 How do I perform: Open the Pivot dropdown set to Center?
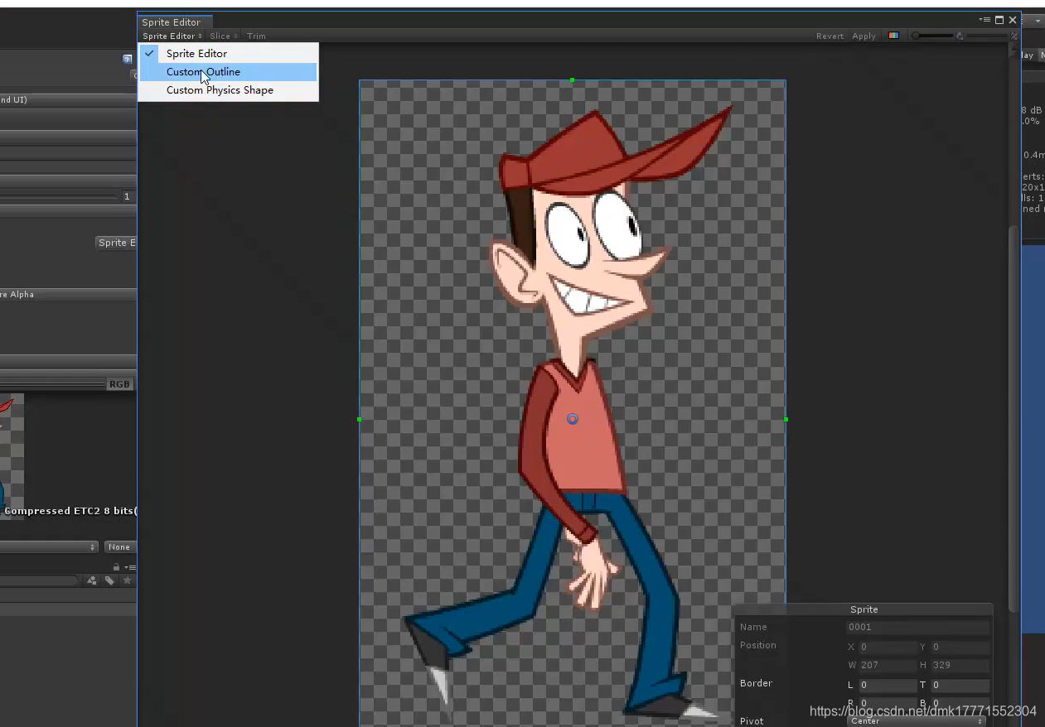pos(917,721)
